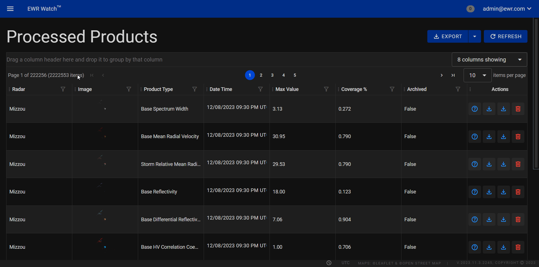Open the 8 columns showing dropdown
539x267 pixels.
tap(489, 60)
